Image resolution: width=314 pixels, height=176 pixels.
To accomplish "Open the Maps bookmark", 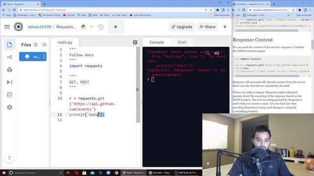I will point(82,15).
